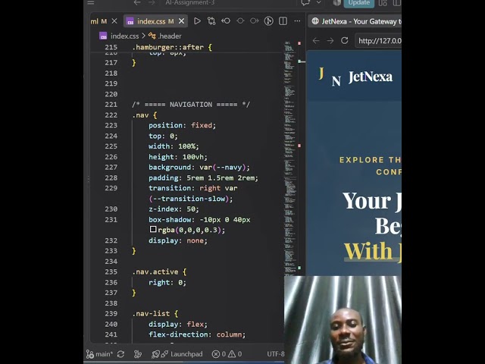485x364 pixels.
Task: Click 'display: none;' on line 232
Action: 178,240
